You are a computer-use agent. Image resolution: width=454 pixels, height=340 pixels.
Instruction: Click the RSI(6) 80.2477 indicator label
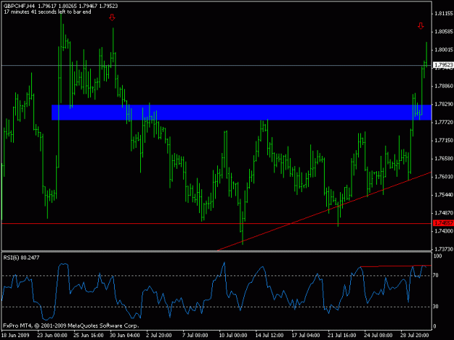(x=21, y=257)
